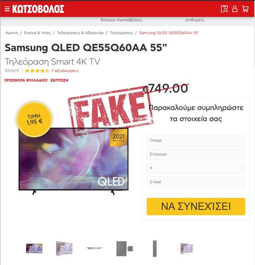Click the Όνομα input field
This screenshot has width=255, height=265.
[196, 140]
